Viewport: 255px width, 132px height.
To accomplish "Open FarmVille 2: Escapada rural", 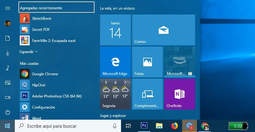I will click(x=56, y=40).
